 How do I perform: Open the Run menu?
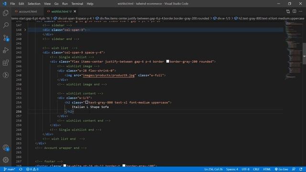tap(65, 4)
